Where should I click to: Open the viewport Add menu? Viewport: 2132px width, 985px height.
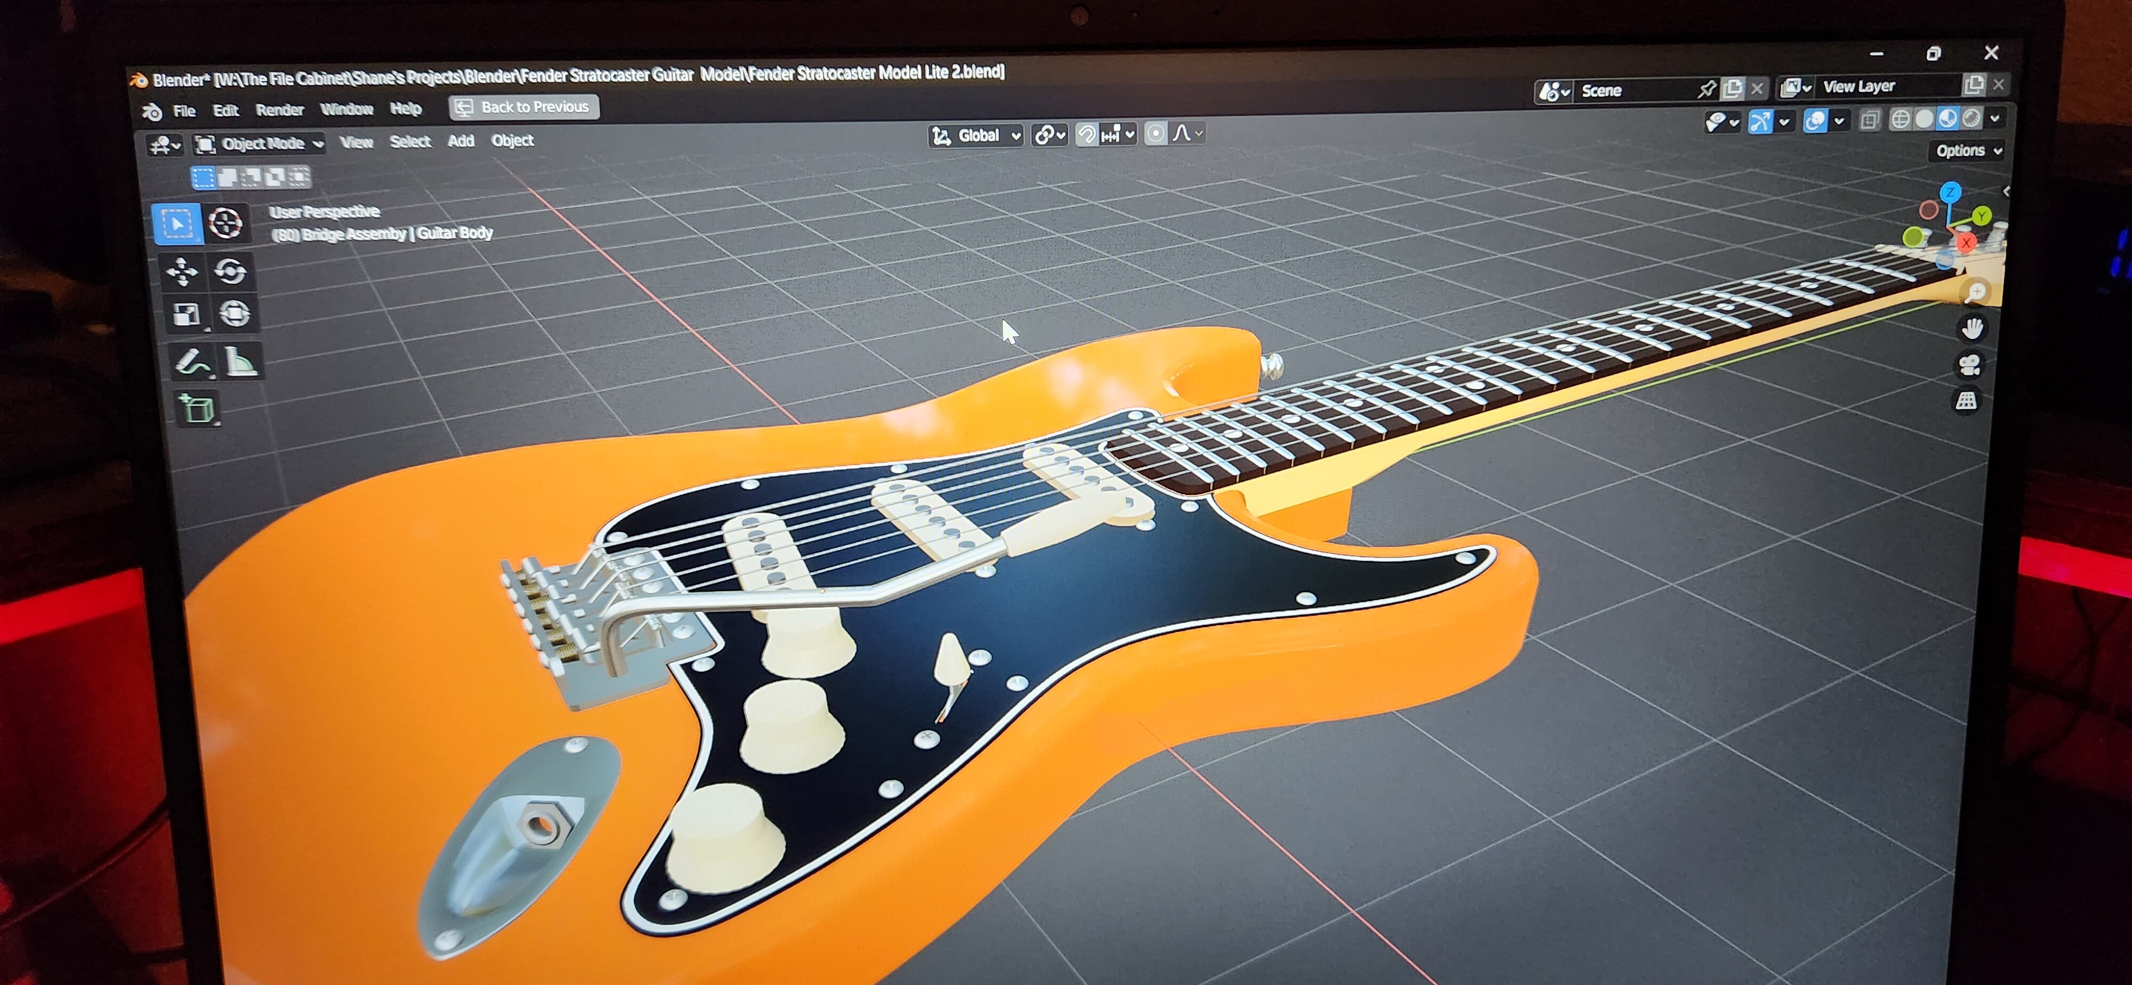(461, 141)
